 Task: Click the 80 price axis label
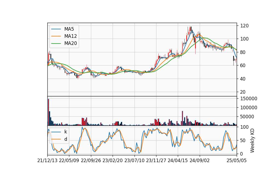[x=243, y=52]
